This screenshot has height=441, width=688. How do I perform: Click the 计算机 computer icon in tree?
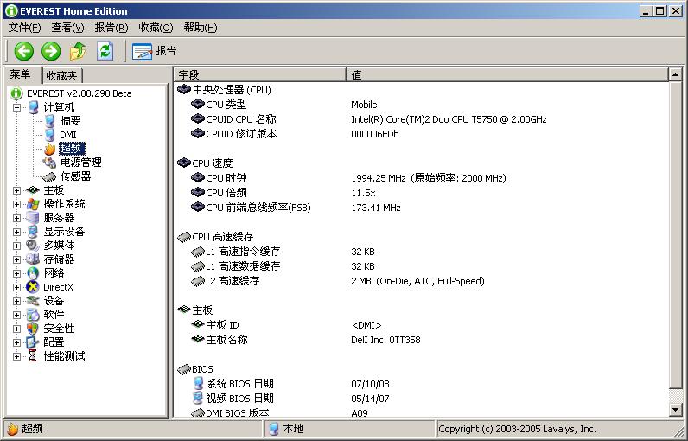coord(34,107)
